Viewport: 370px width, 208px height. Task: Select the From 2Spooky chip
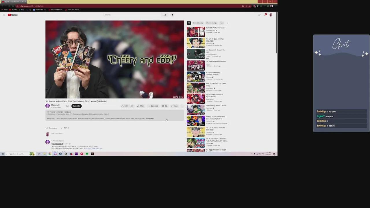click(x=198, y=23)
